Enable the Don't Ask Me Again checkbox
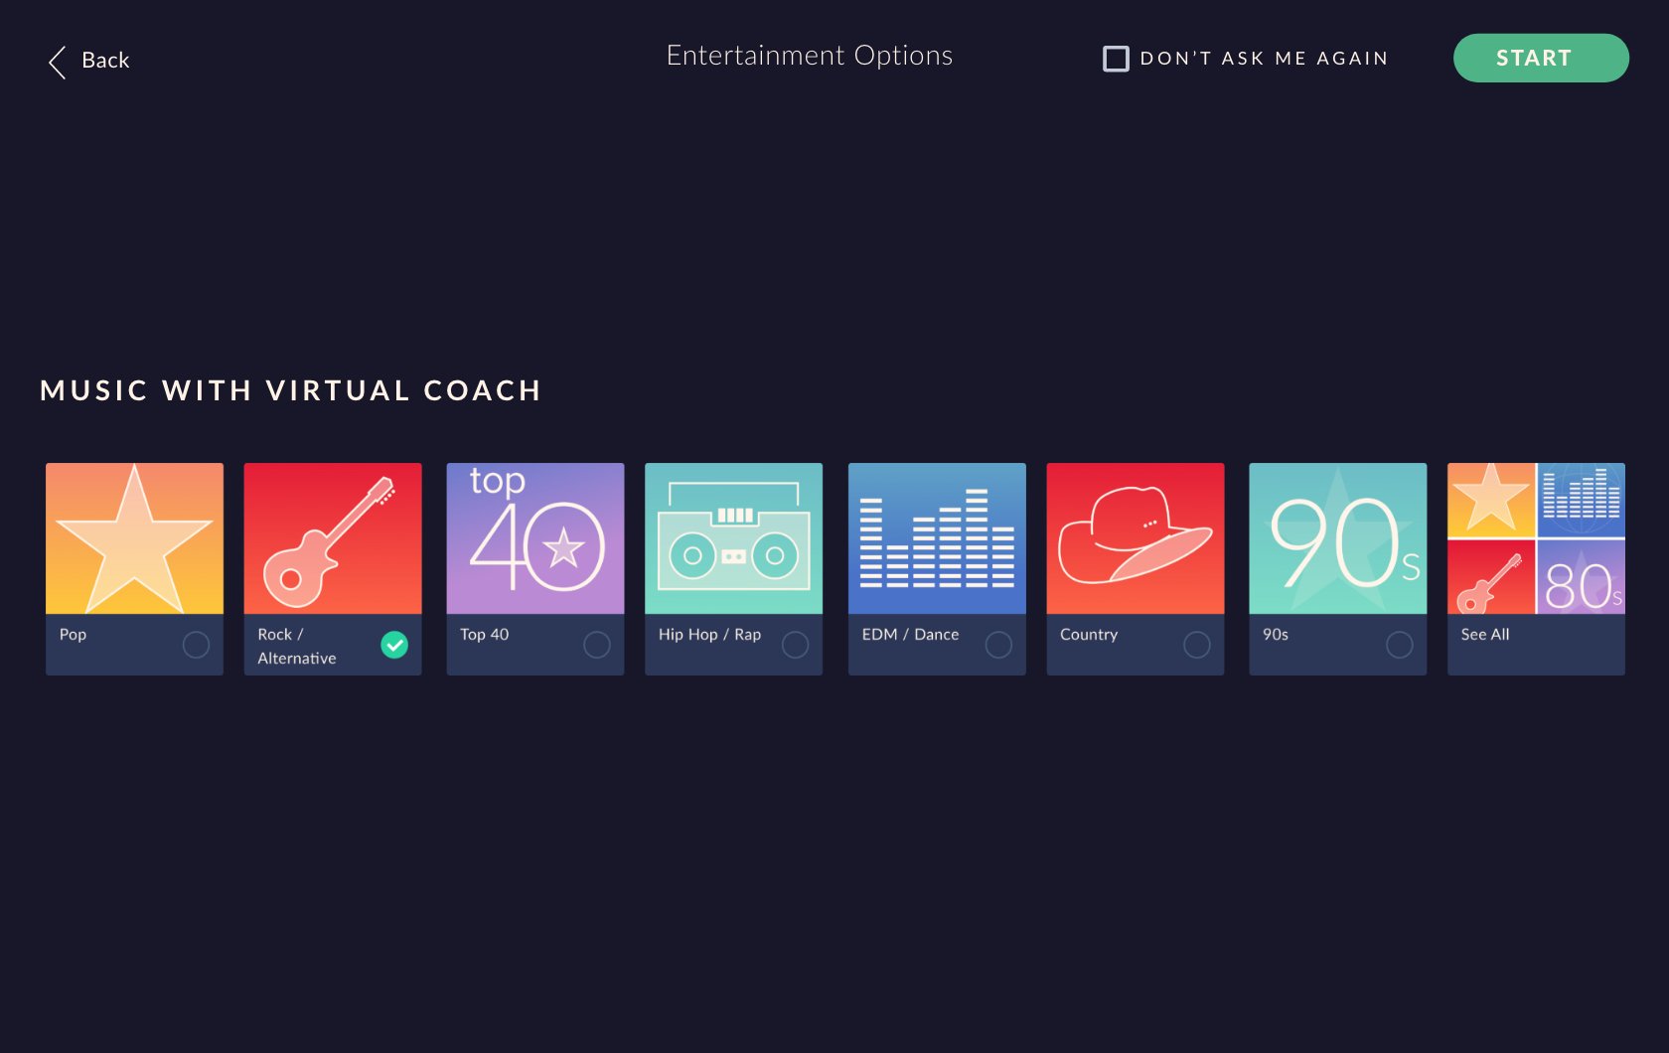Image resolution: width=1669 pixels, height=1053 pixels. (1116, 59)
